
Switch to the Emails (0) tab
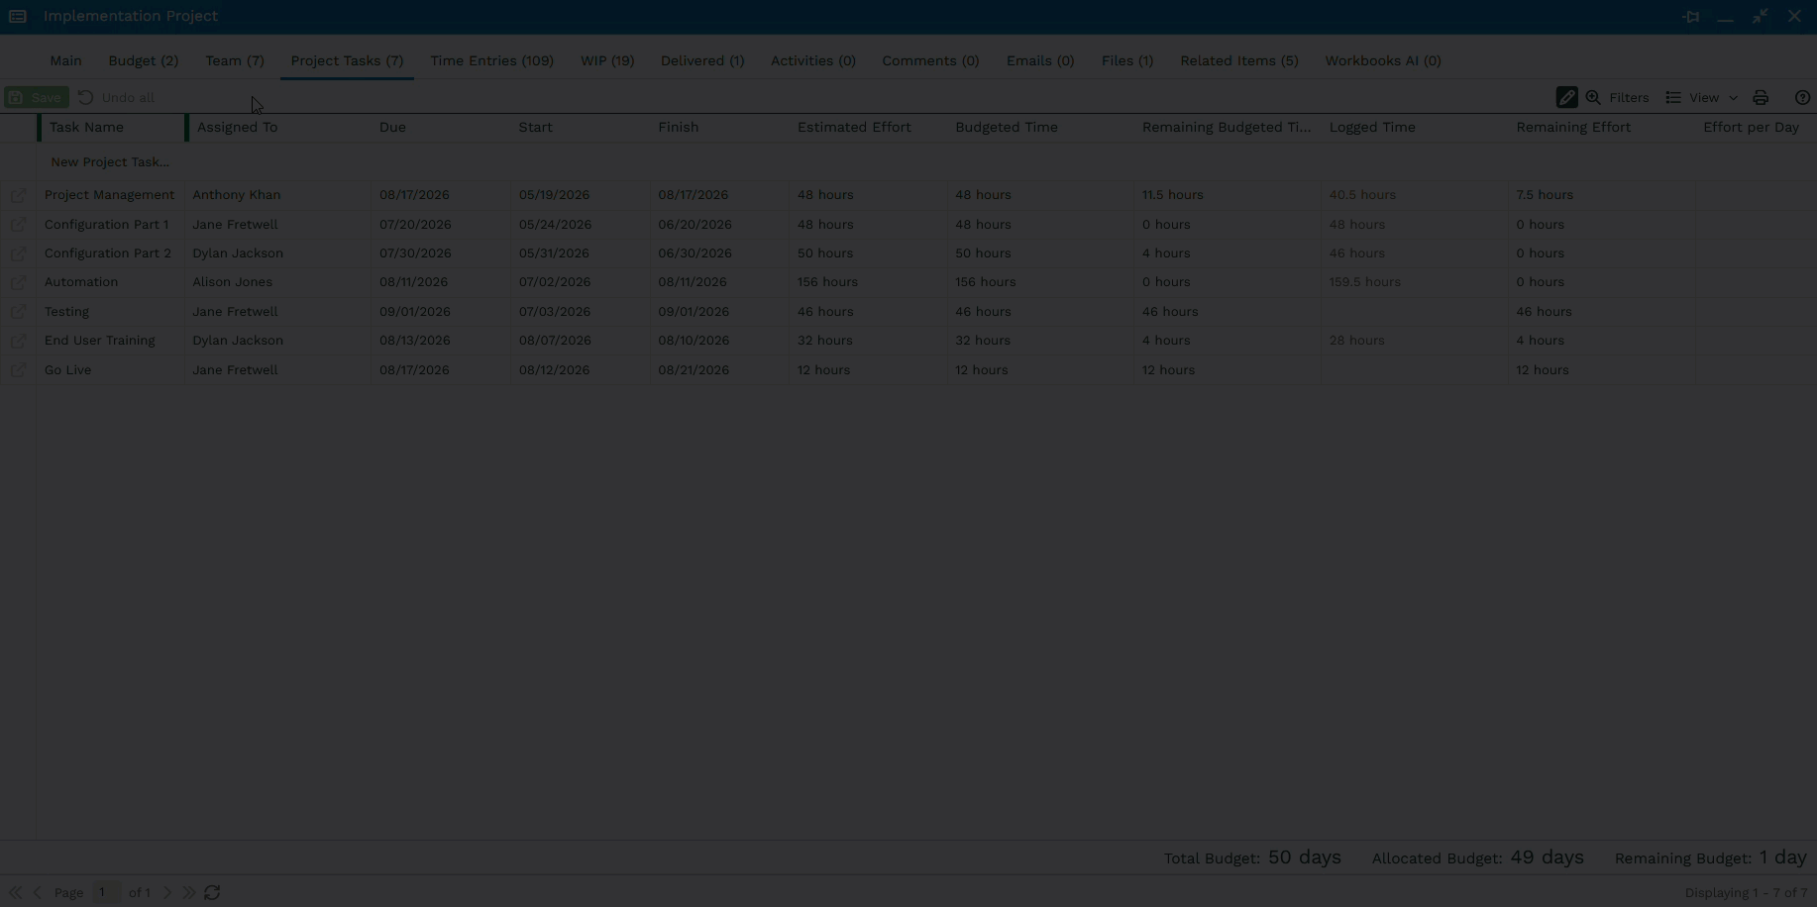coord(1040,60)
